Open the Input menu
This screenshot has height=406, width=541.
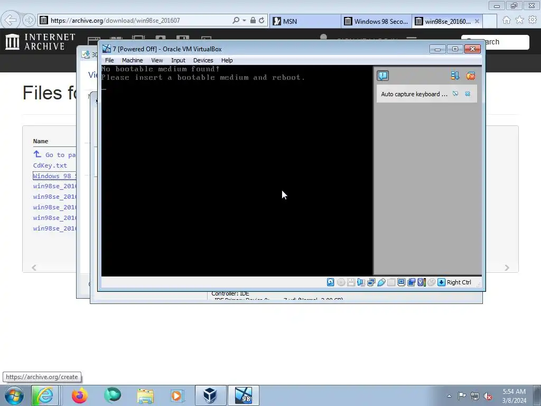[178, 60]
